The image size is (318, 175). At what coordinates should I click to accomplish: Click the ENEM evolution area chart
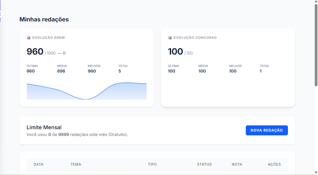[87, 91]
